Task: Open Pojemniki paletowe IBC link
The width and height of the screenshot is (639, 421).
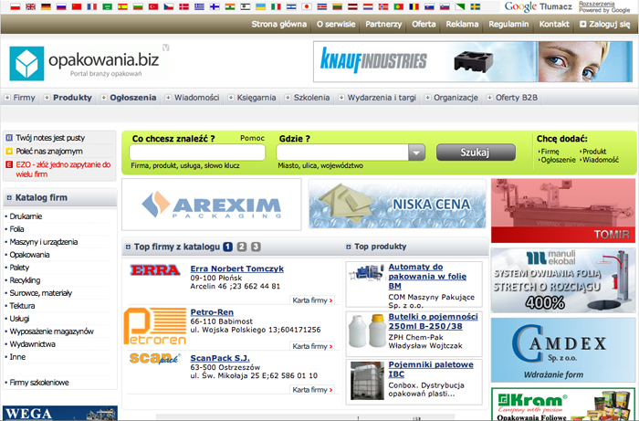Action: (431, 369)
